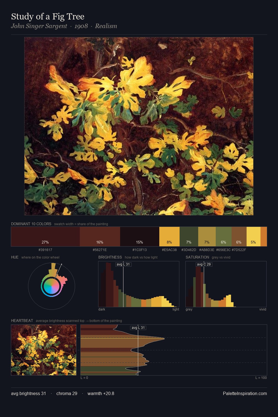Click the 'vivid' axis label

click(x=263, y=309)
